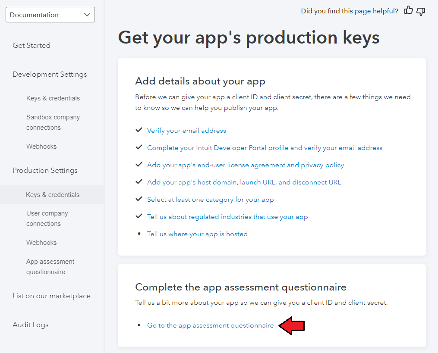The width and height of the screenshot is (438, 353).
Task: Open Tell us about regulated industries link
Action: [227, 217]
